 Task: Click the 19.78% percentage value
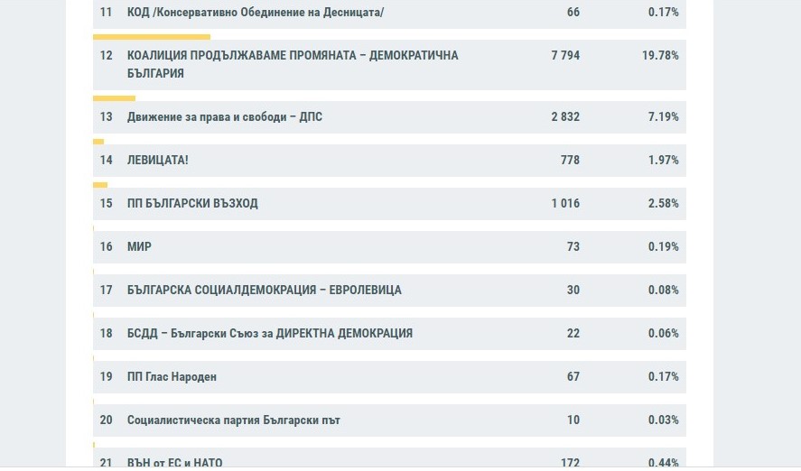point(660,56)
